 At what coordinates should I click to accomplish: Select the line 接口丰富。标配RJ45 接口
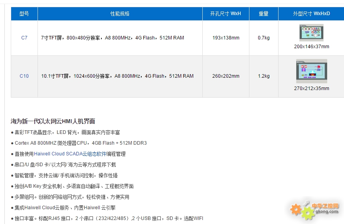pyautogui.click(x=107, y=218)
